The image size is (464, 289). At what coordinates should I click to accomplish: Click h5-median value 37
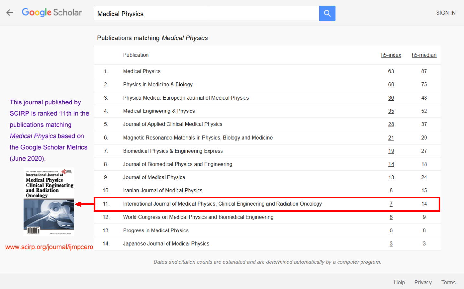pyautogui.click(x=424, y=124)
